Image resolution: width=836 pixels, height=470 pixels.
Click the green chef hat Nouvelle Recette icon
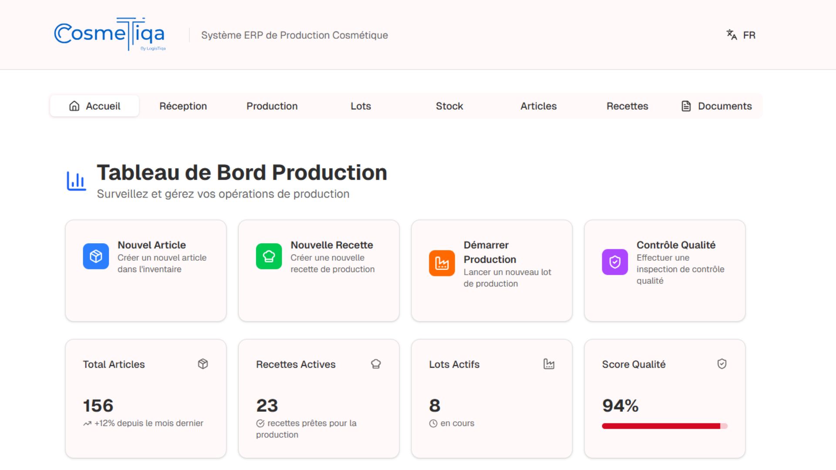pyautogui.click(x=269, y=256)
